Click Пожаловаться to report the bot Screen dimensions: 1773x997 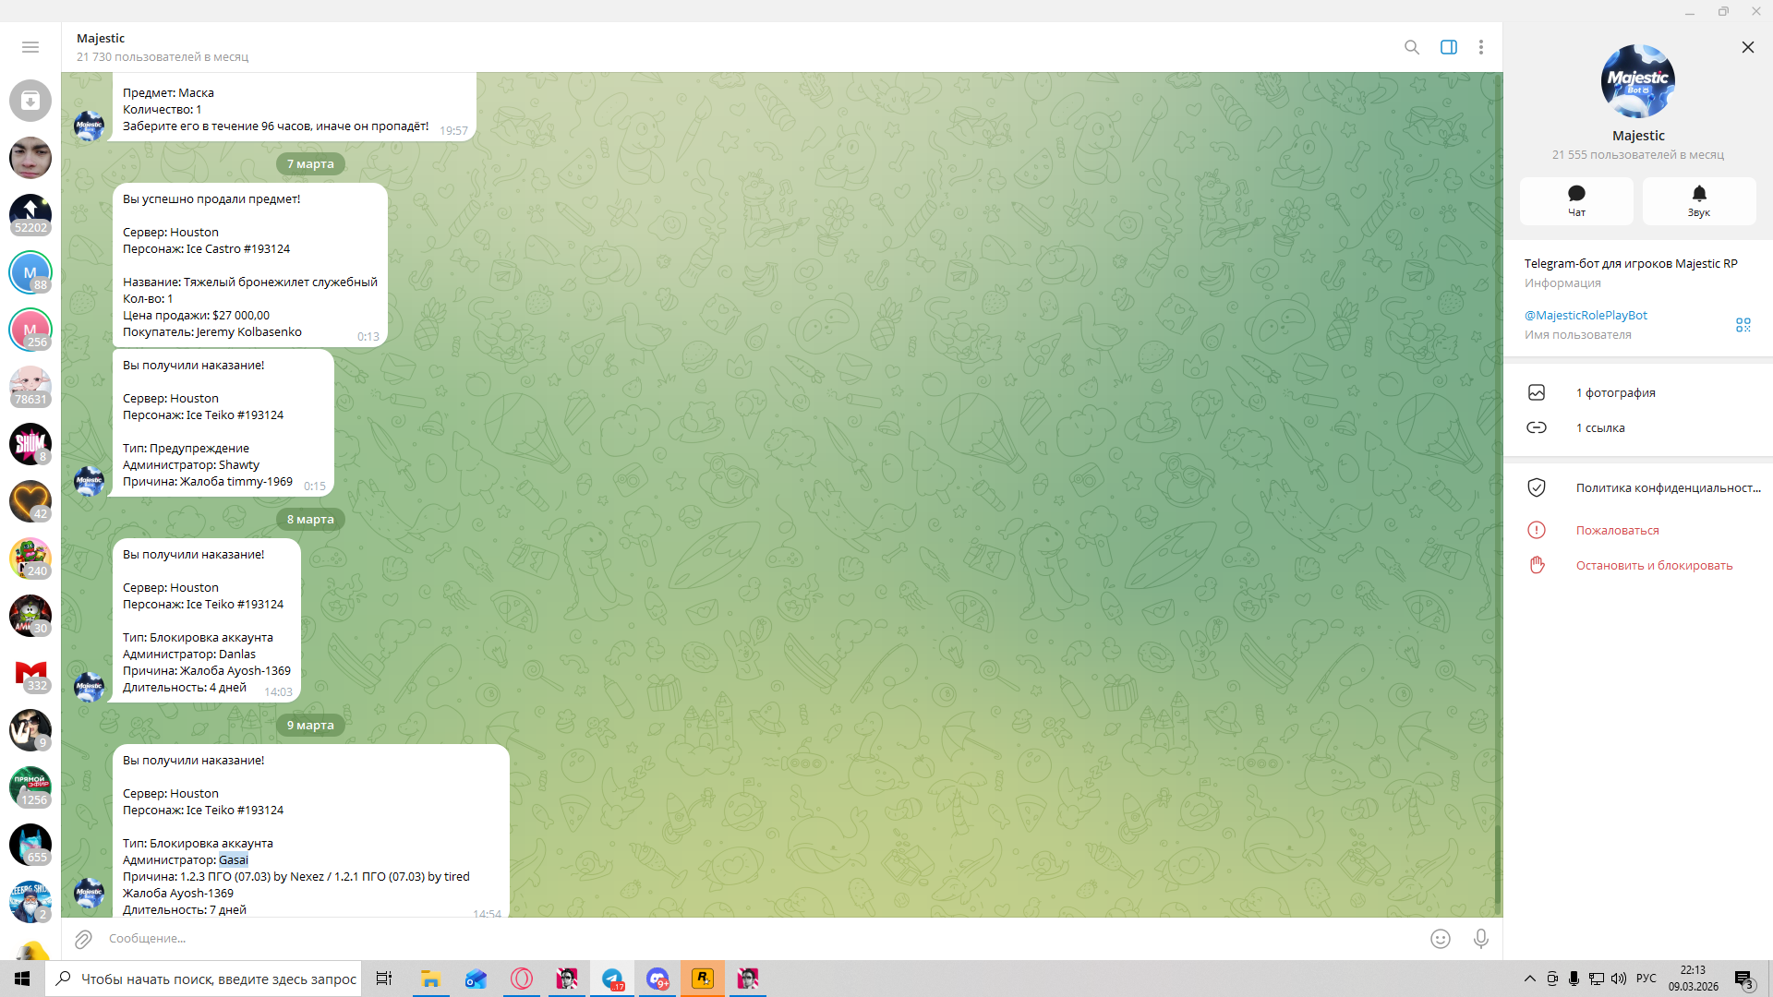click(1617, 530)
